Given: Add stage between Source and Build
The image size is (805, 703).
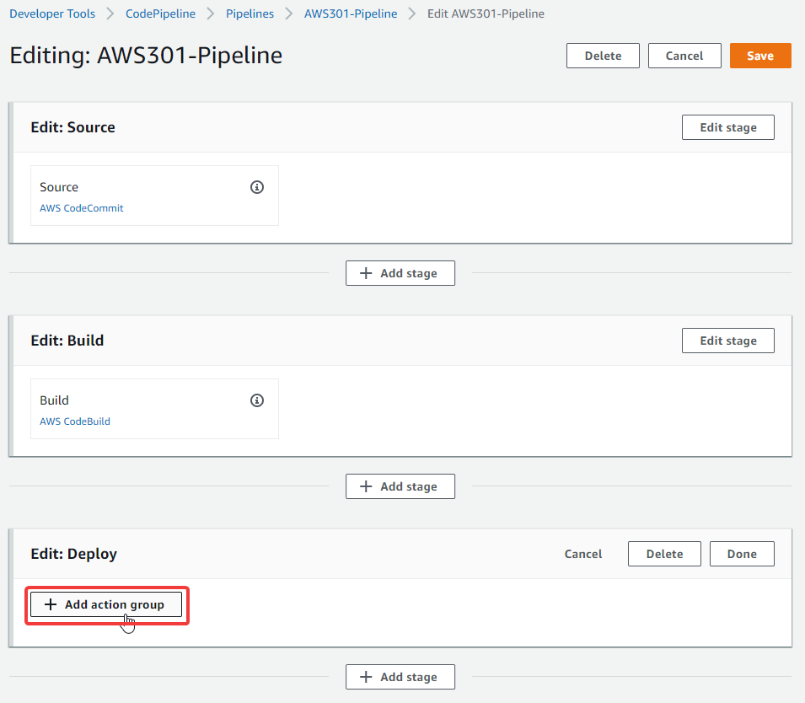Looking at the screenshot, I should pyautogui.click(x=400, y=273).
